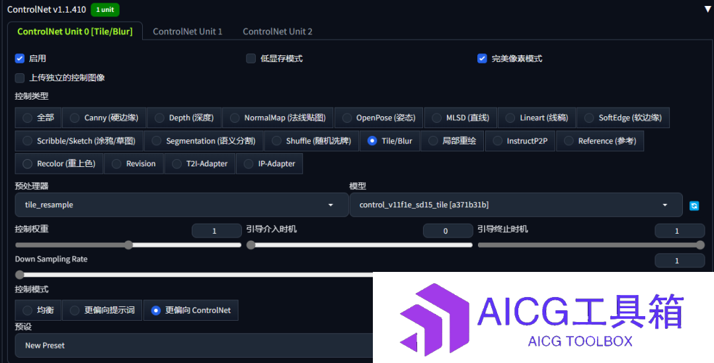Select the InstructP2P control type

tap(520, 141)
